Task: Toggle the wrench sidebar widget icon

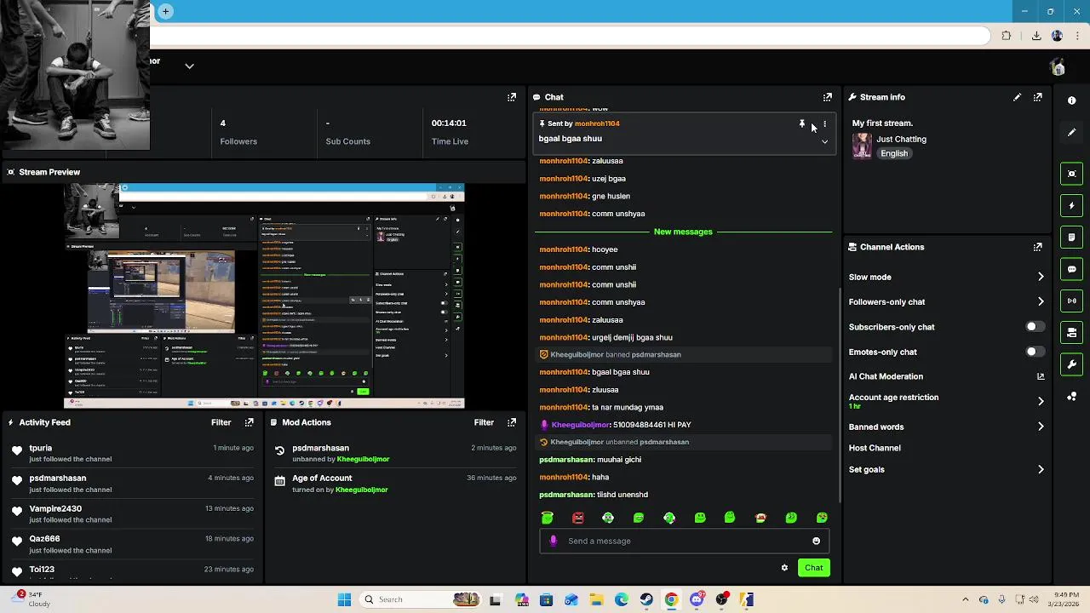Action: pos(1071,364)
